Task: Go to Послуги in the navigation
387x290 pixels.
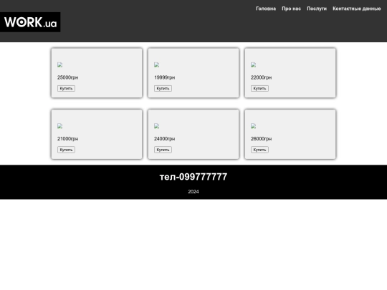Action: [x=317, y=9]
